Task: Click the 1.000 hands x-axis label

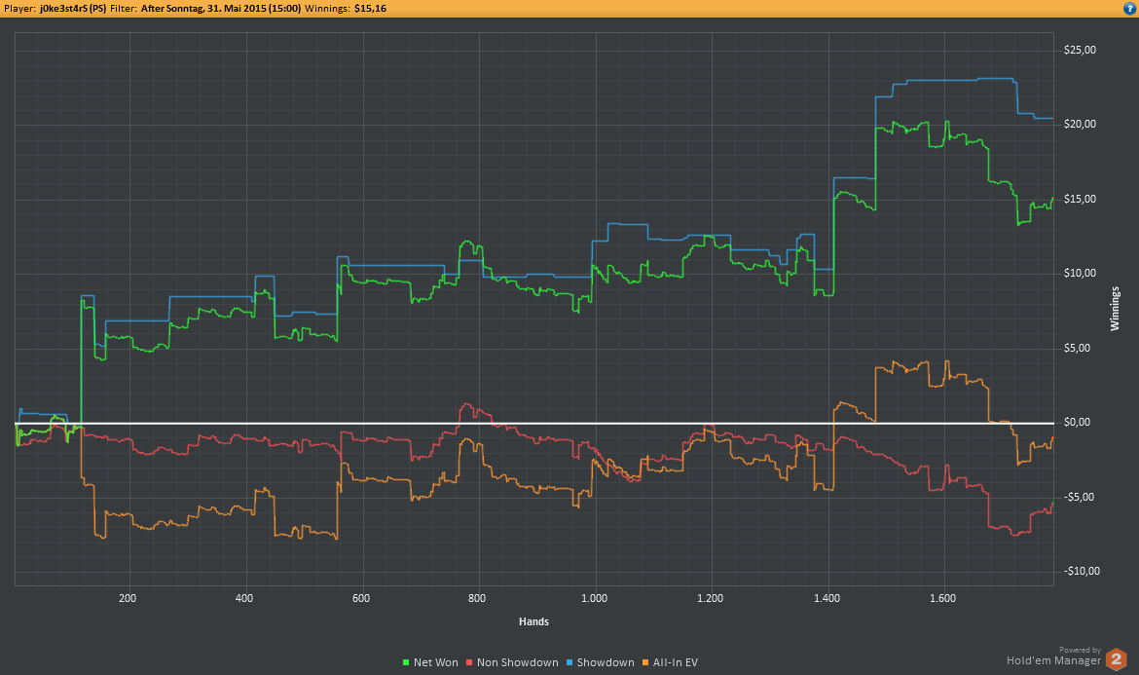Action: pyautogui.click(x=594, y=599)
